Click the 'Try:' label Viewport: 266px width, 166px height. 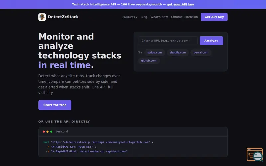coord(140,53)
